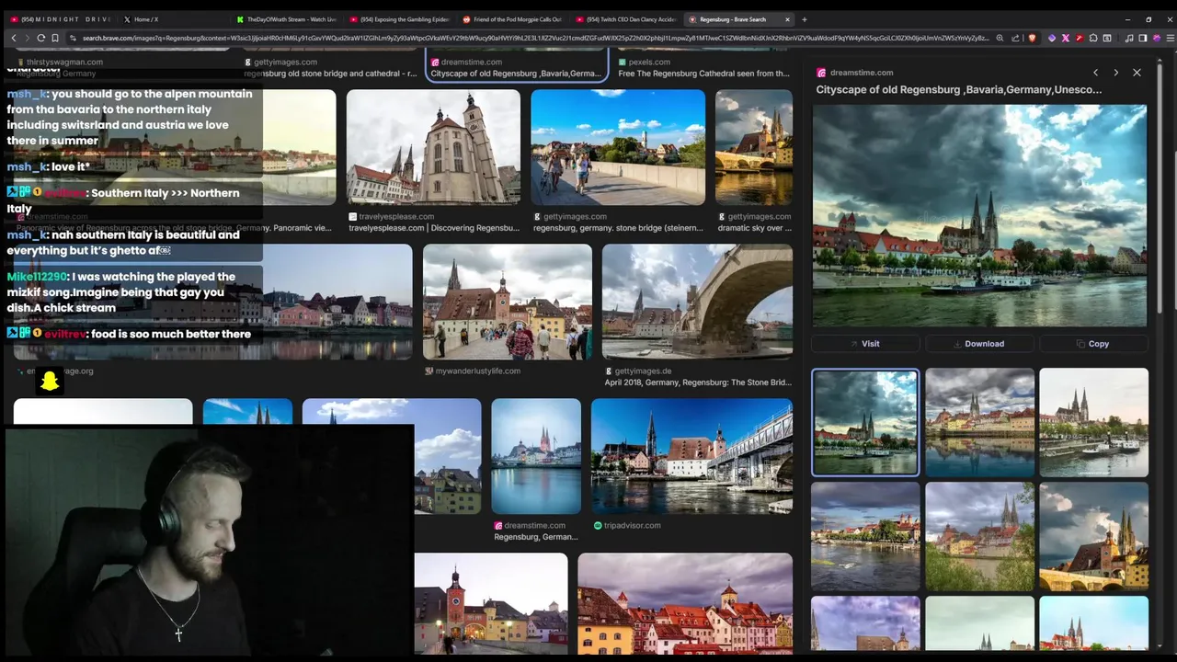
Task: Reload the Brave Search page
Action: (41, 38)
